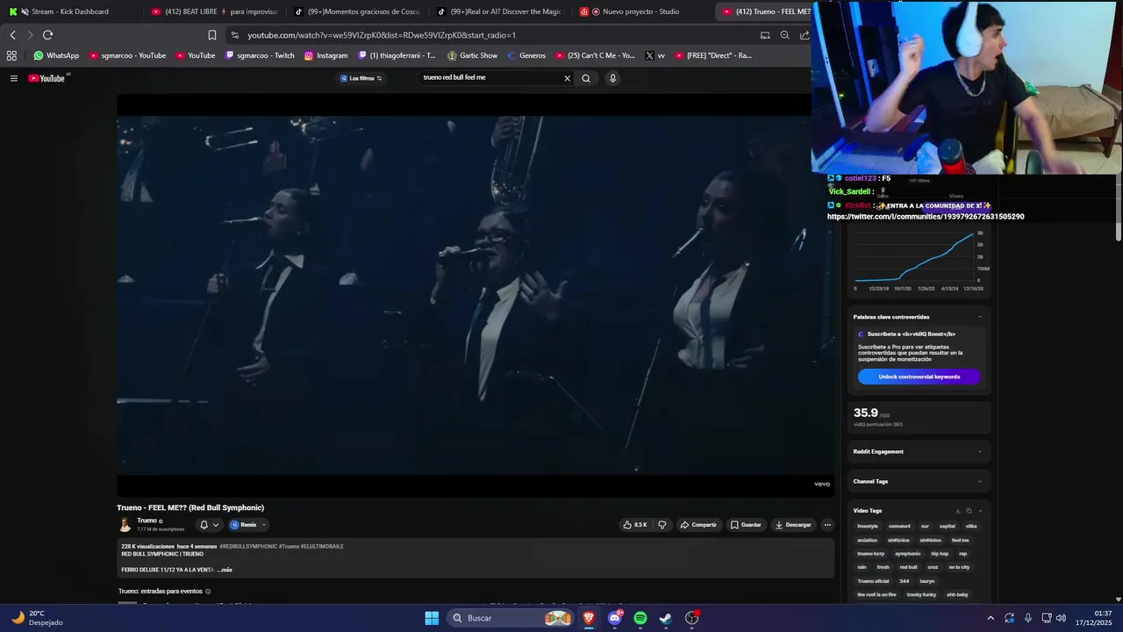Toggle the Los filtros search filter
Viewport: 1123px width, 632px height.
pyautogui.click(x=361, y=78)
